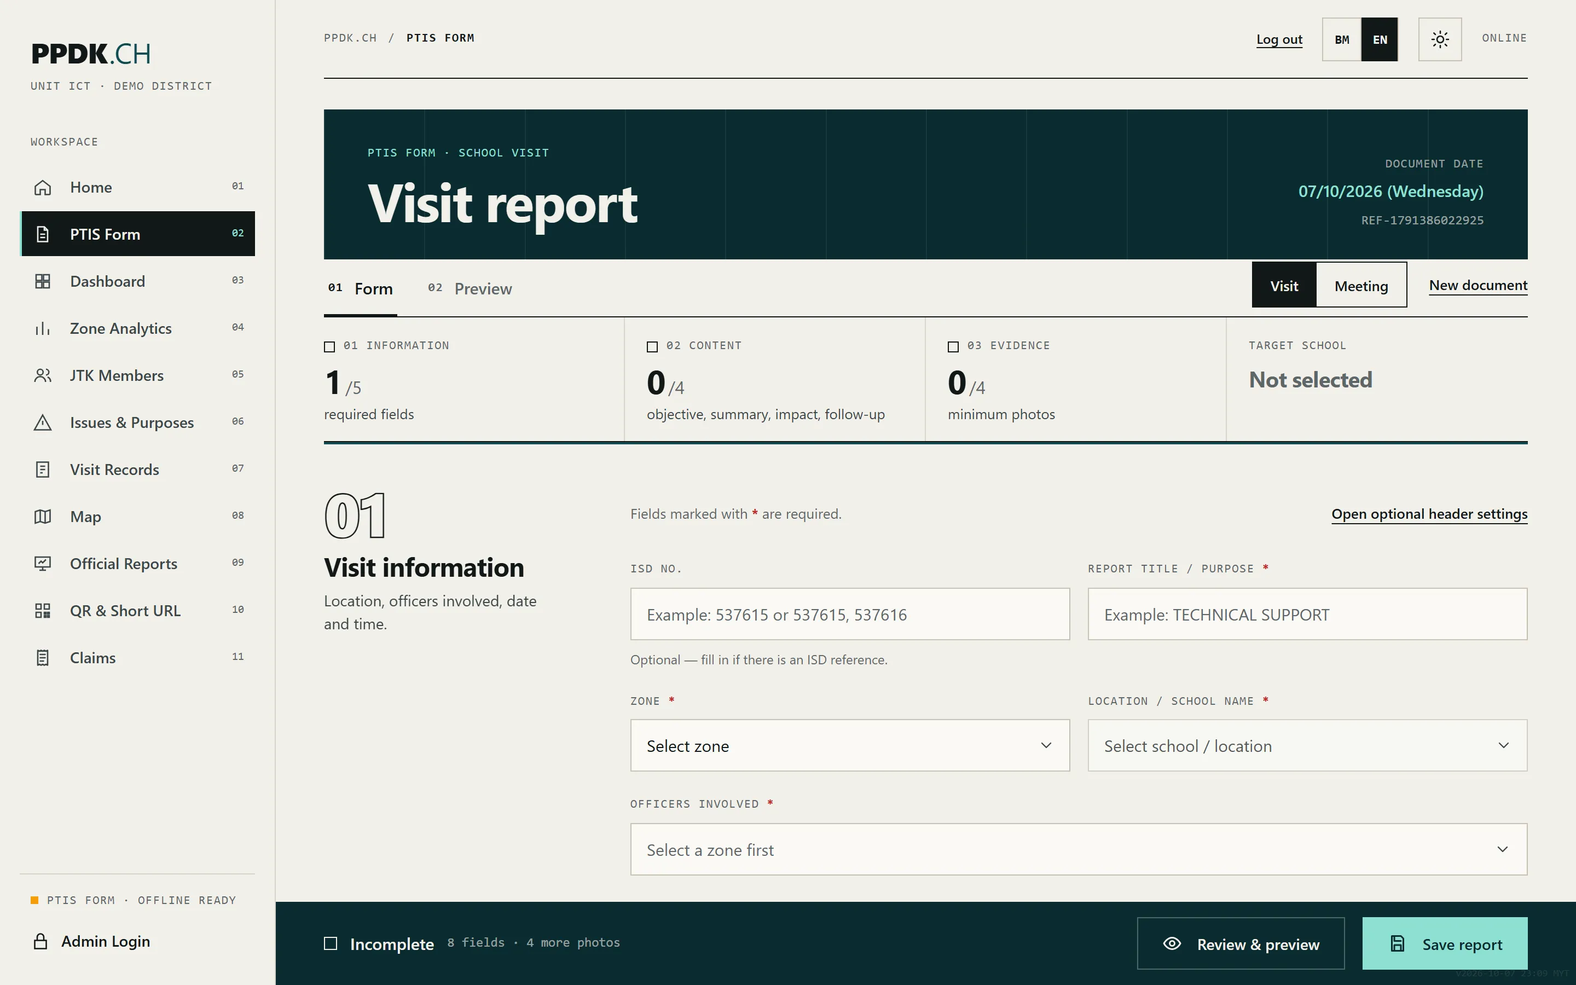
Task: Open the Officers Involved dropdown
Action: tap(1079, 849)
